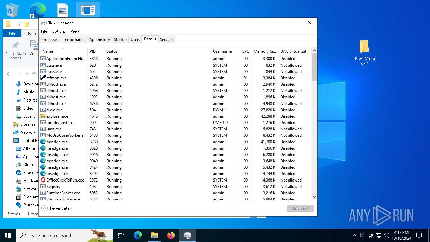Open Recycle Bin on the desktop

click(x=12, y=10)
